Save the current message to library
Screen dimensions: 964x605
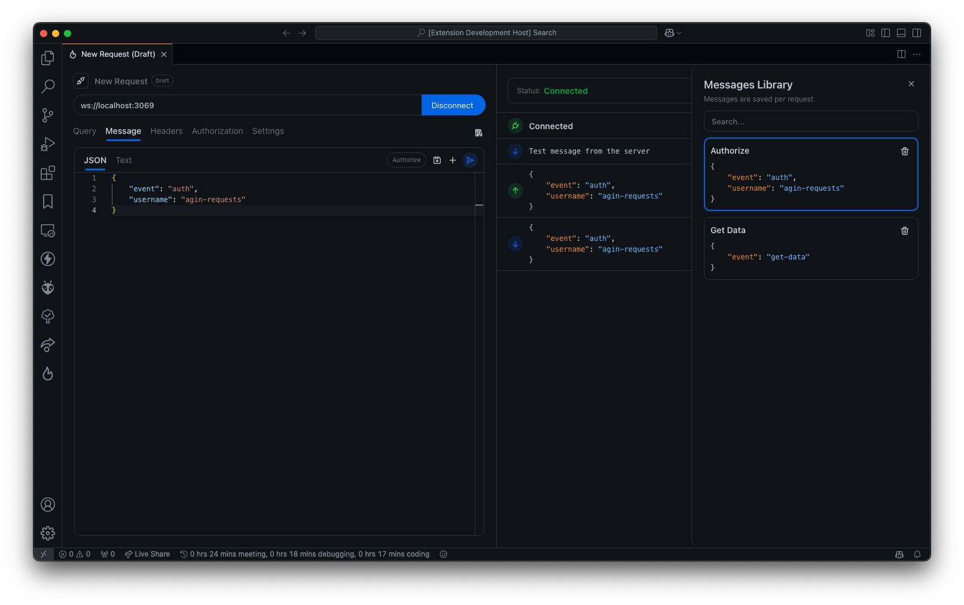[x=437, y=160]
